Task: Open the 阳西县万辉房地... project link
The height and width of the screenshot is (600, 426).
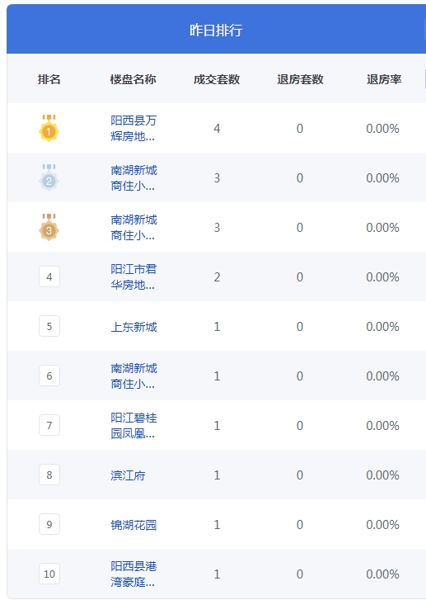Action: [133, 128]
